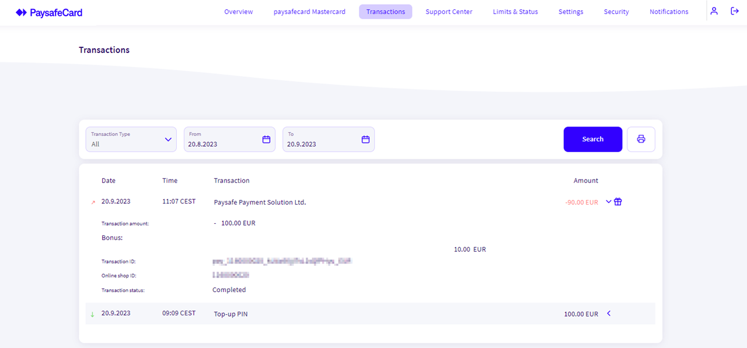The image size is (747, 348).
Task: Click the blurred Transaction ID value
Action: (283, 262)
